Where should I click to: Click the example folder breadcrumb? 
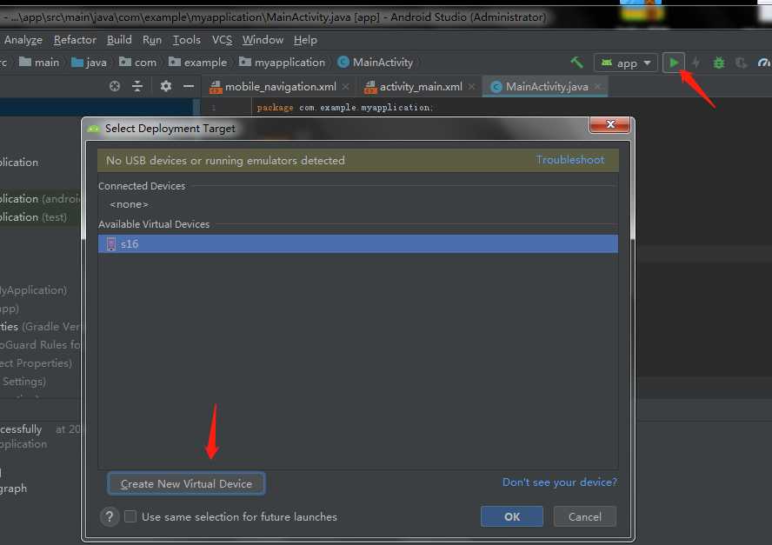pyautogui.click(x=198, y=63)
